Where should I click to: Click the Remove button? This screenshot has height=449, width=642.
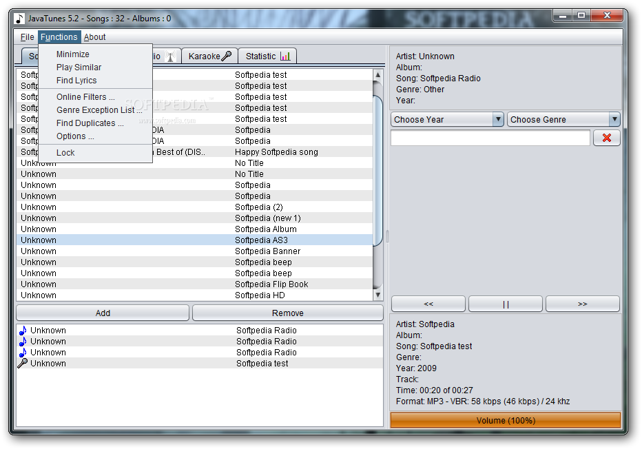click(x=288, y=313)
